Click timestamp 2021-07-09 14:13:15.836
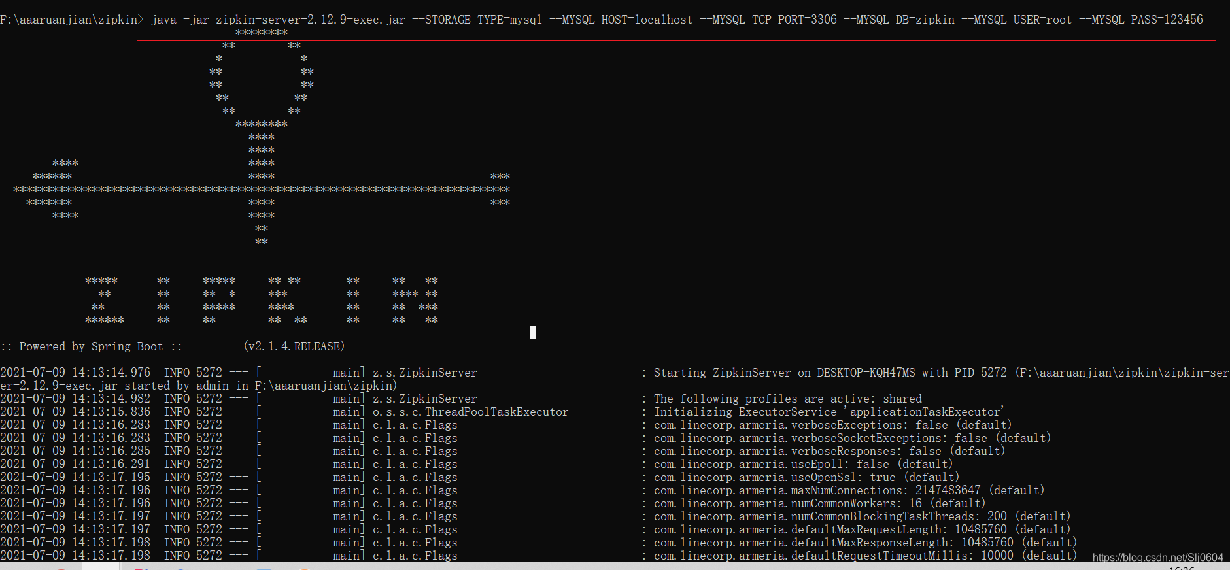This screenshot has height=570, width=1230. coord(75,412)
